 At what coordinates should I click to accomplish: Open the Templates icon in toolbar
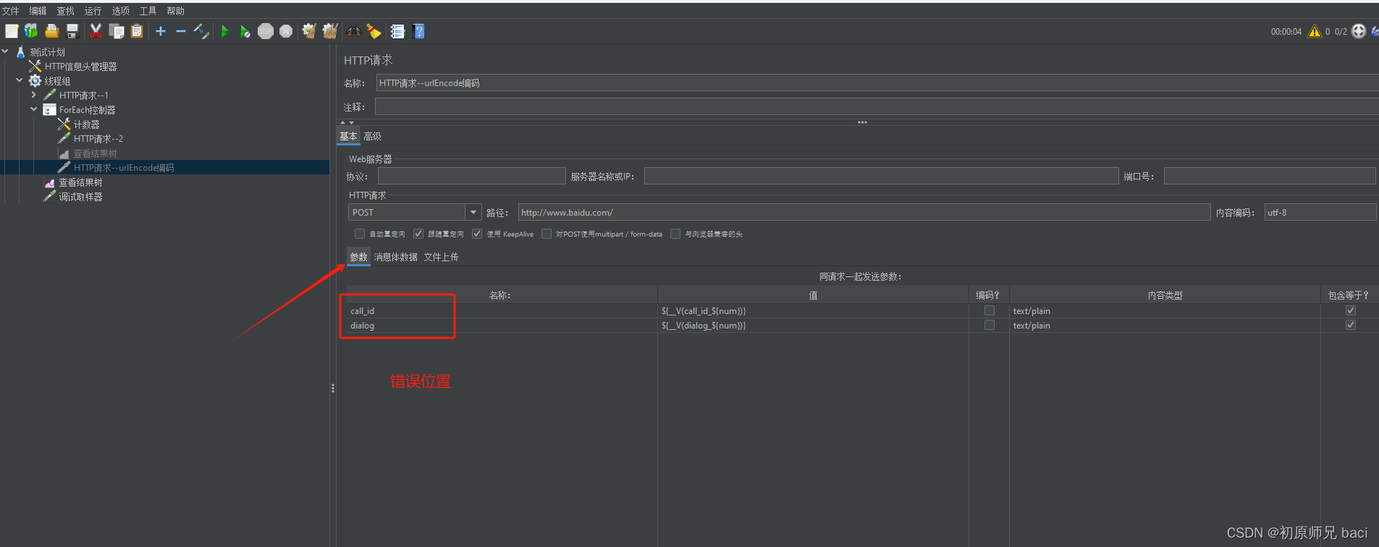click(31, 31)
